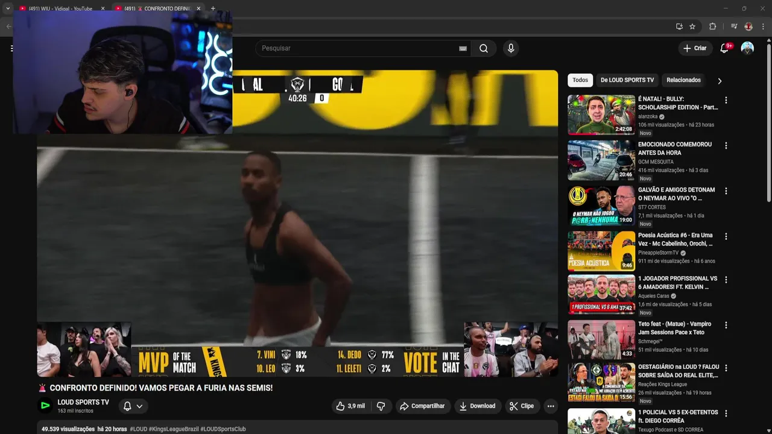Open Poesia Acústica #6 video thumbnail

tap(601, 251)
